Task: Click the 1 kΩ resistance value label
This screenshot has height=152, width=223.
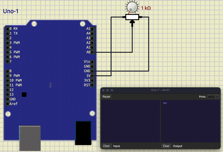Action: (146, 8)
